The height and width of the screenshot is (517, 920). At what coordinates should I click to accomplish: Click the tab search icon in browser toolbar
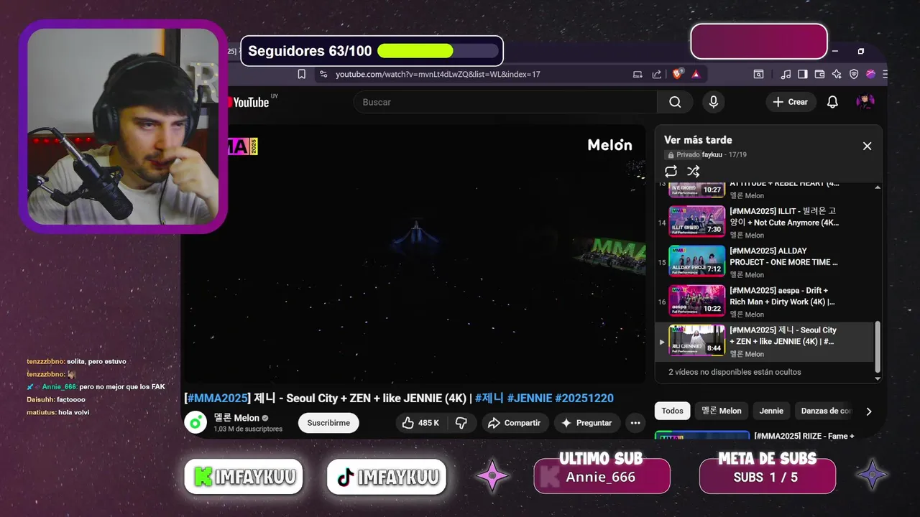[x=758, y=74]
